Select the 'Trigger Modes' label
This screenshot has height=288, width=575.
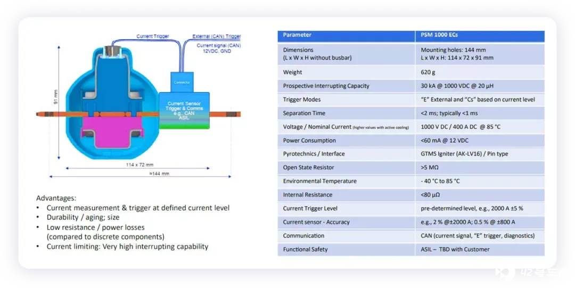(x=301, y=100)
